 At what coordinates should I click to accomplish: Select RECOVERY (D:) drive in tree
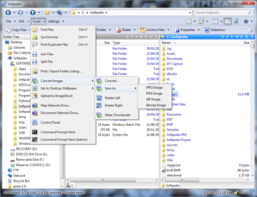pyautogui.click(x=27, y=149)
